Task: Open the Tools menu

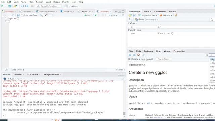Action: [x=74, y=2]
